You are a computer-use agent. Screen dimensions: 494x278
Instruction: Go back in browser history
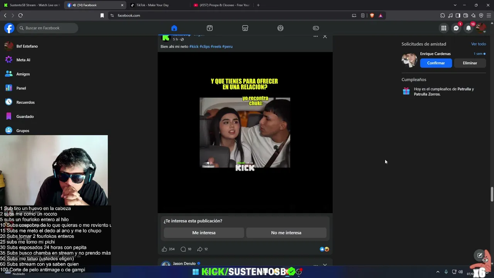(x=5, y=15)
